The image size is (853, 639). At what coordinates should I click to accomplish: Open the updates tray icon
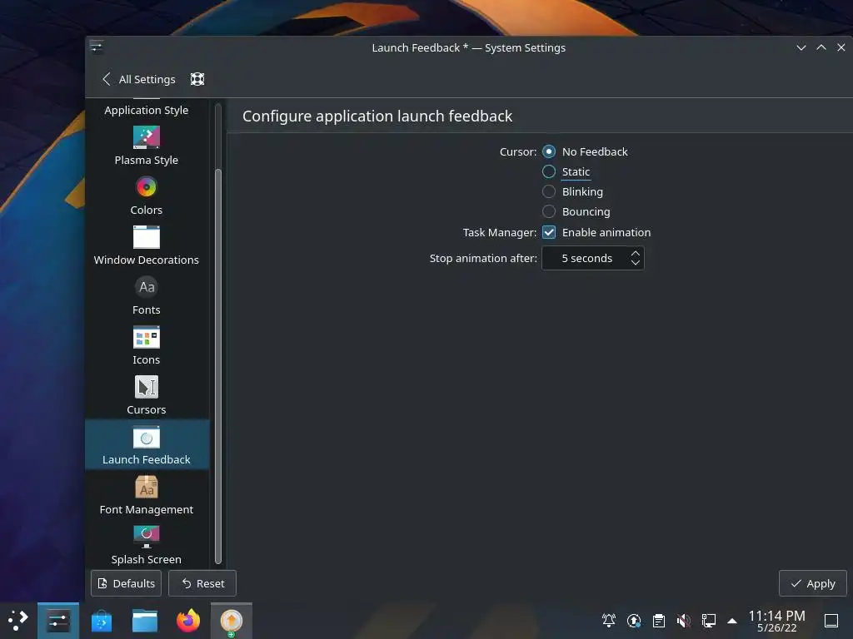(x=634, y=620)
